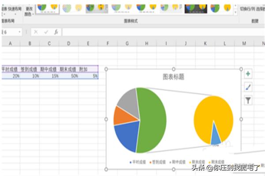Select column I header
Image resolution: width=265 pixels, height=176 pixels.
[166, 44]
